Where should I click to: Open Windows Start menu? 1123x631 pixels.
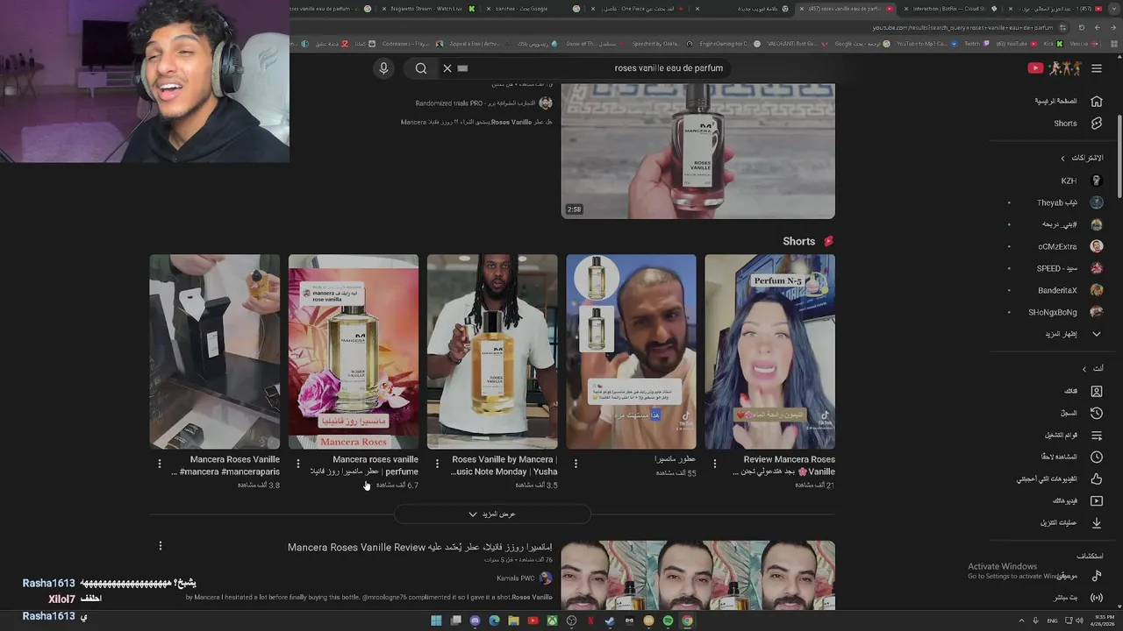pyautogui.click(x=436, y=620)
